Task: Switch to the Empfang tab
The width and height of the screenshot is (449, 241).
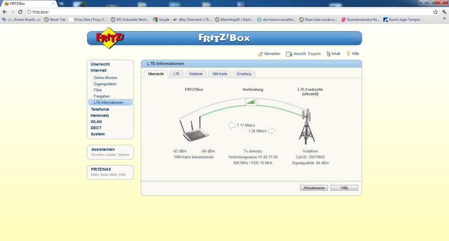Action: click(244, 74)
